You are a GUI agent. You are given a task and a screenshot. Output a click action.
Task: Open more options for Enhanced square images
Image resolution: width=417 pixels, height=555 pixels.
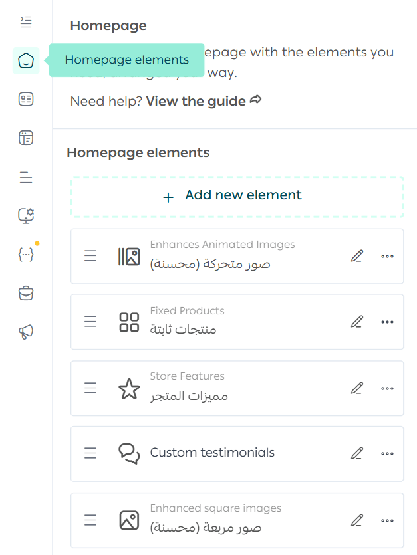pos(387,520)
